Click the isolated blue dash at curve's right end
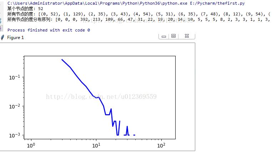 point(134,135)
